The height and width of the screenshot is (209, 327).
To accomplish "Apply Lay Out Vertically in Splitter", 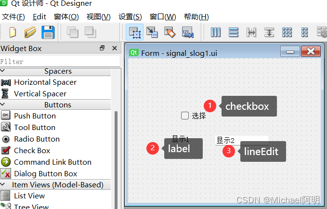I will 269,32.
